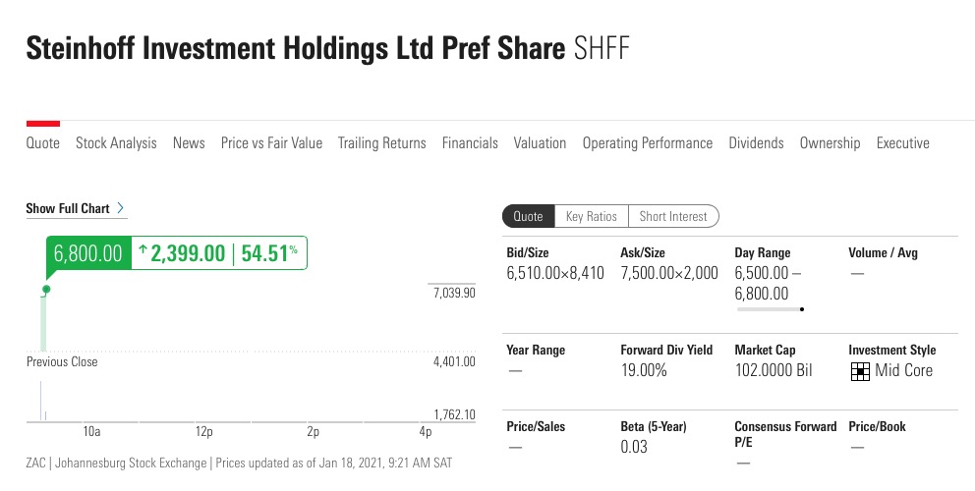975x491 pixels.
Task: Select the Quote pill toggle
Action: tap(528, 216)
